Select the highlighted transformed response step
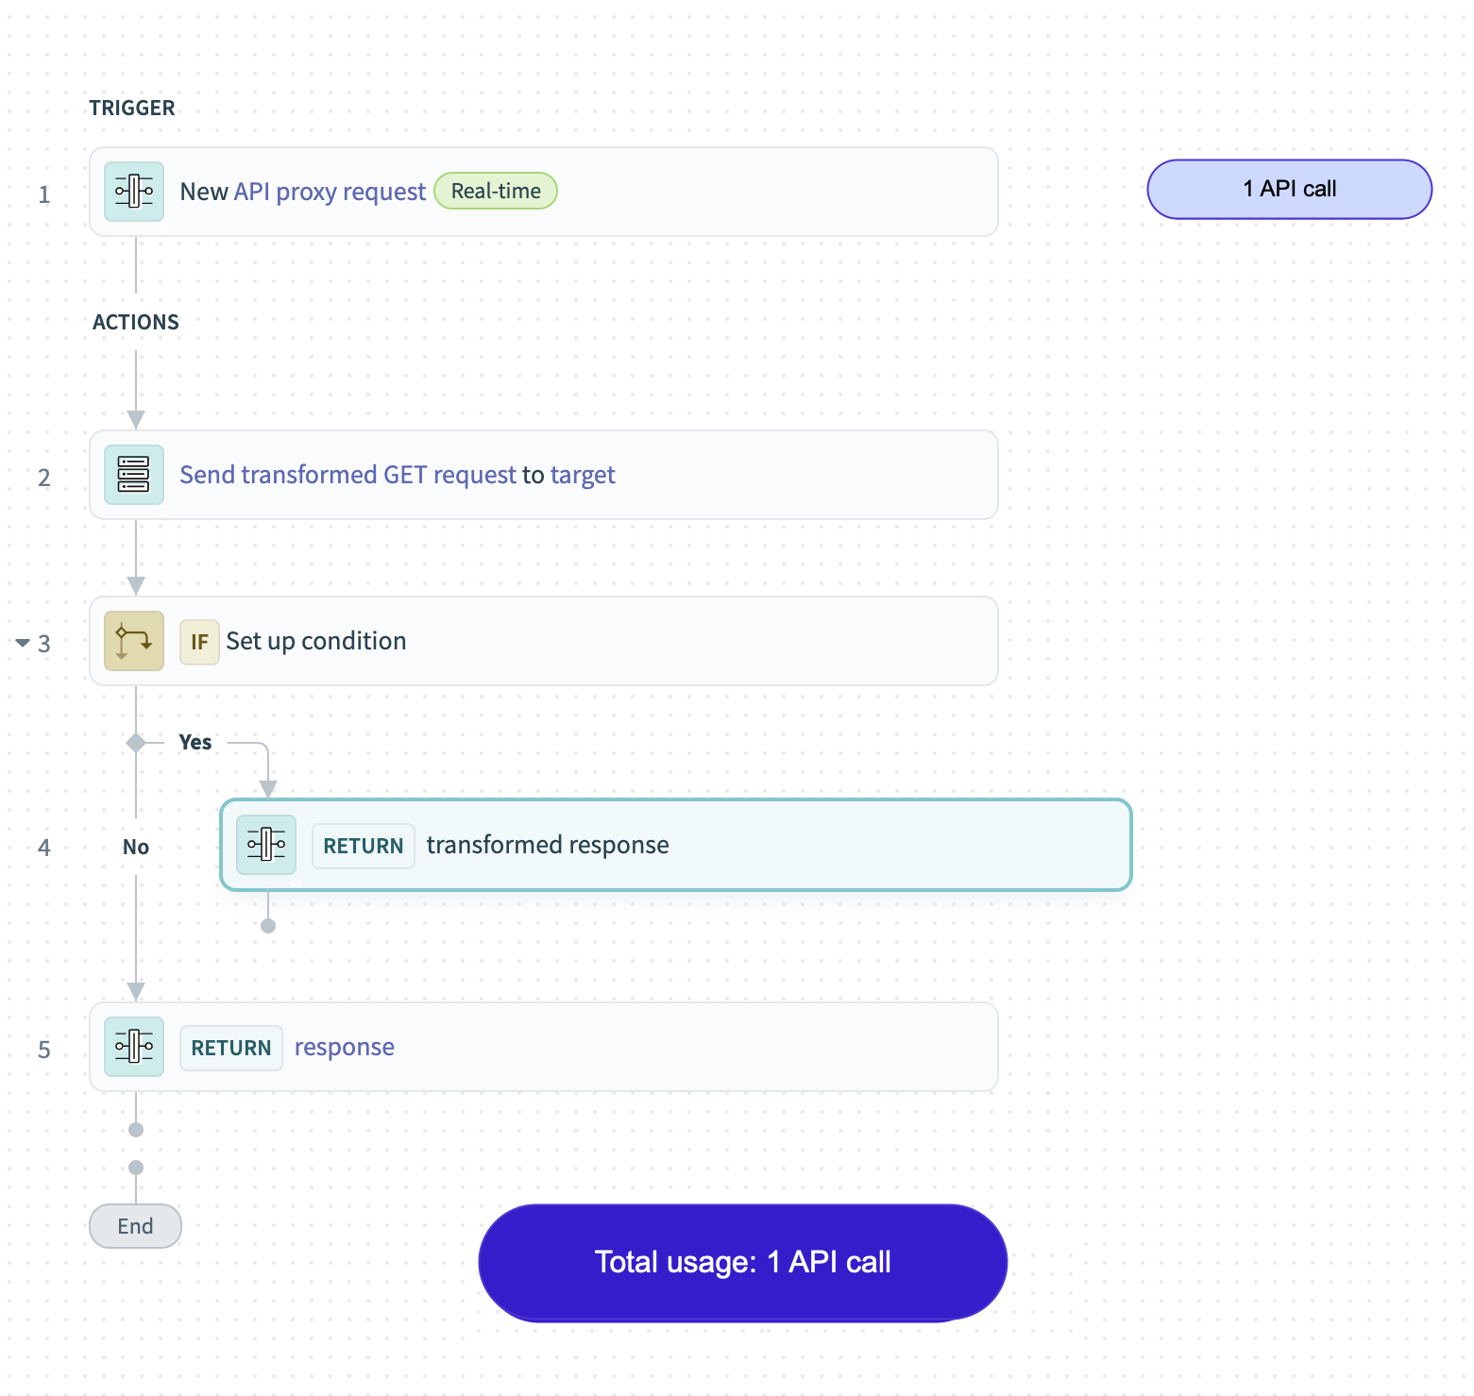This screenshot has height=1396, width=1474. tap(676, 846)
